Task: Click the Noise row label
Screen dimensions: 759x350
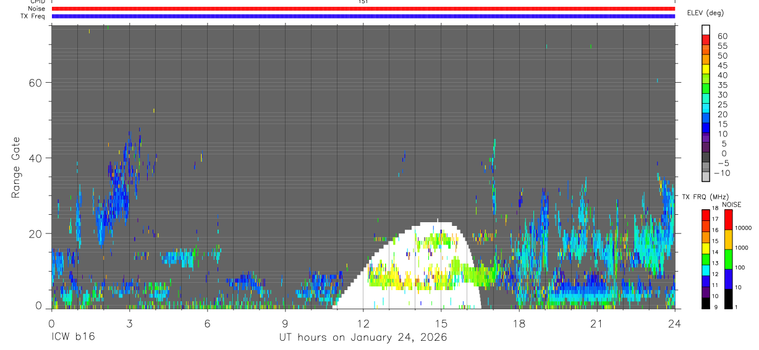Action: 37,9
